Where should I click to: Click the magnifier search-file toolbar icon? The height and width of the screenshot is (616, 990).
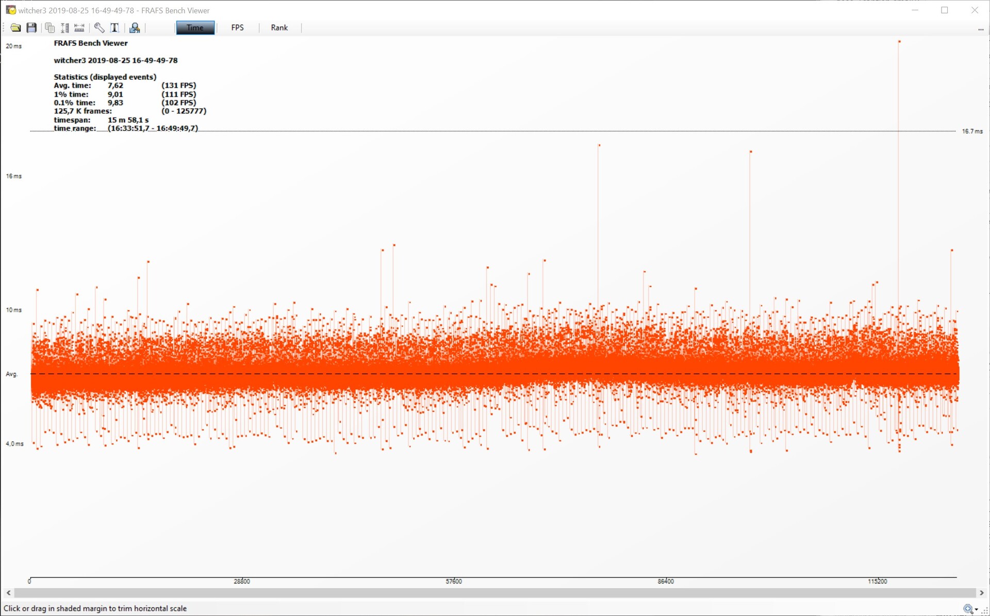pyautogui.click(x=135, y=28)
